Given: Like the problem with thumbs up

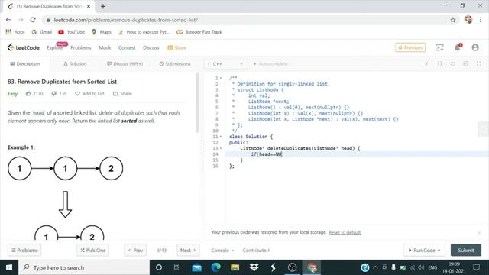Looking at the screenshot, I should click(x=34, y=93).
